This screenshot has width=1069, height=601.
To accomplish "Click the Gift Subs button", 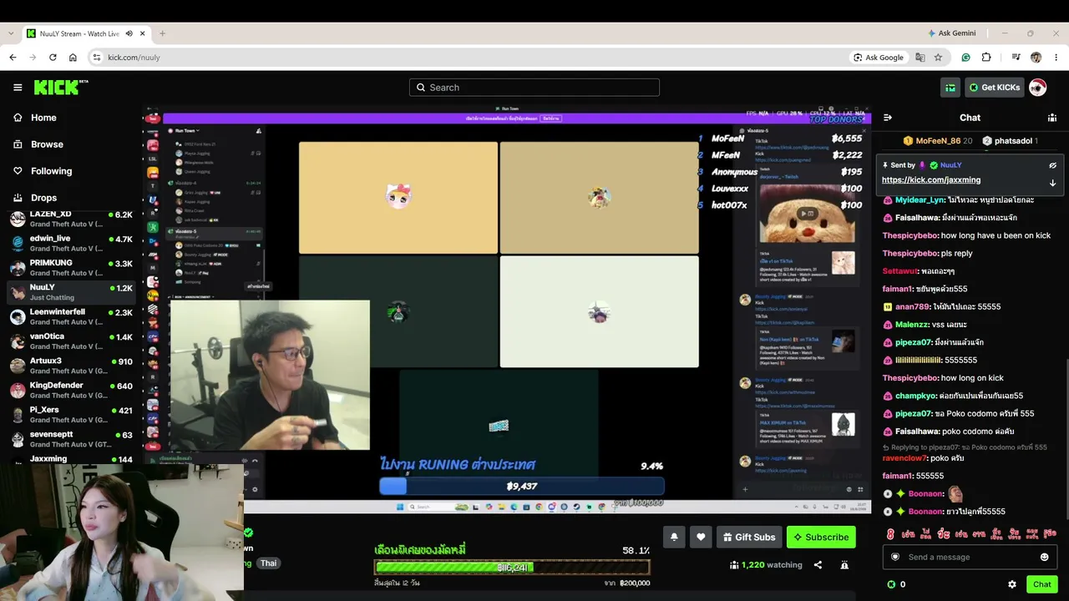I will pos(749,538).
